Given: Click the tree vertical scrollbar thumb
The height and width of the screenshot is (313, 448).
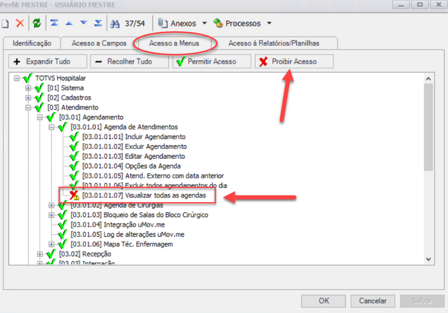Looking at the screenshot, I should click(x=428, y=127).
